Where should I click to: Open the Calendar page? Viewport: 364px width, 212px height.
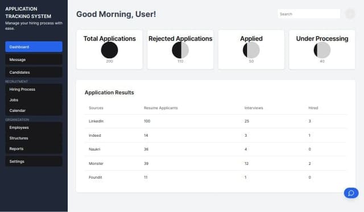point(34,111)
